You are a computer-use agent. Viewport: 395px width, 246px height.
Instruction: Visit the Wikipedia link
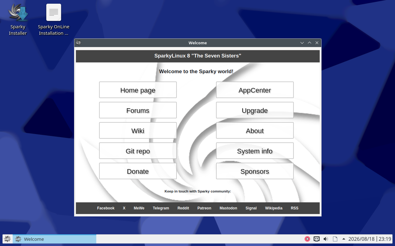pyautogui.click(x=274, y=208)
